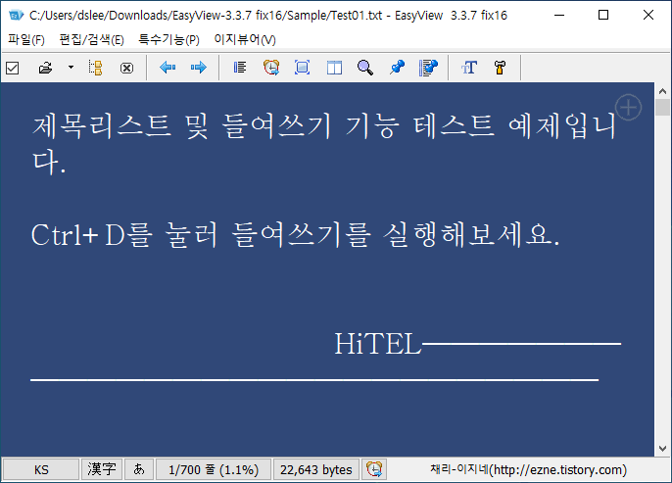Click the Ctrl+D를 눌러 text line
Screen dimensions: 672x483
(x=295, y=235)
